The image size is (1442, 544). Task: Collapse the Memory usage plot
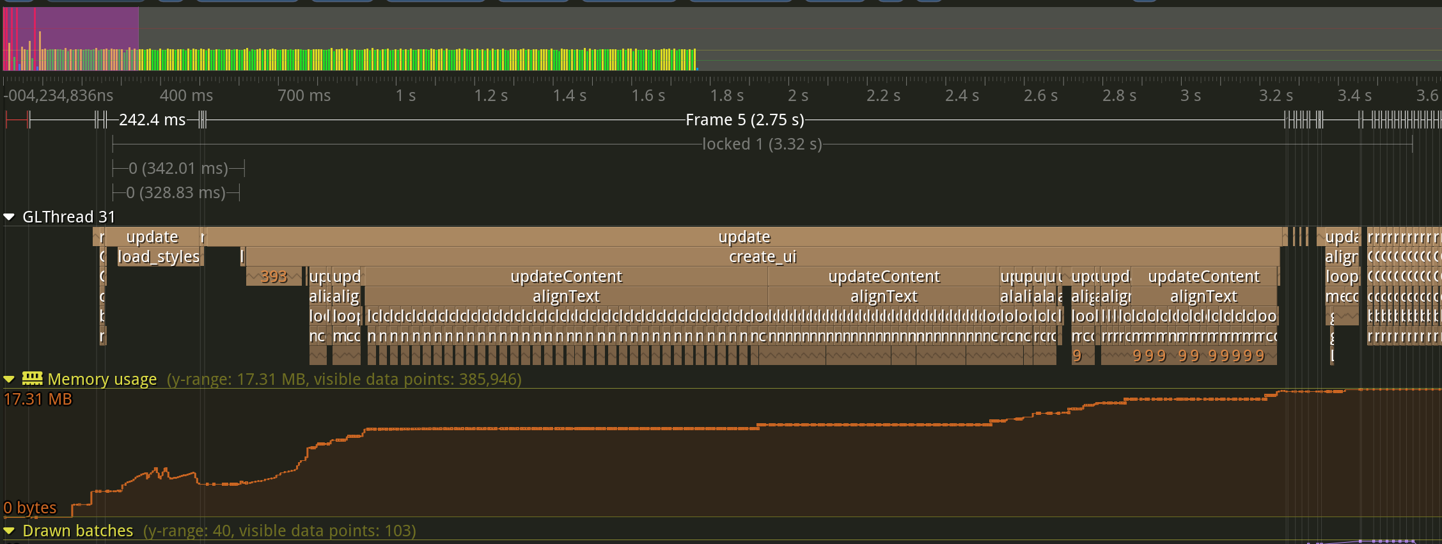9,379
